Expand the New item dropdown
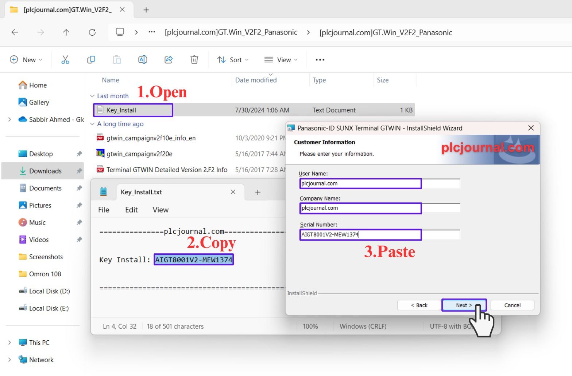The height and width of the screenshot is (376, 572). (26, 60)
